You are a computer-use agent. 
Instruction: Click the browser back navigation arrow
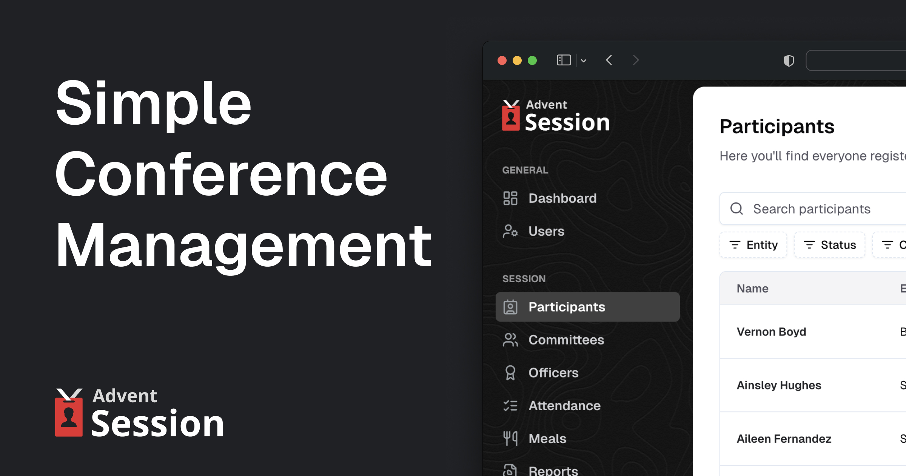[x=609, y=60]
